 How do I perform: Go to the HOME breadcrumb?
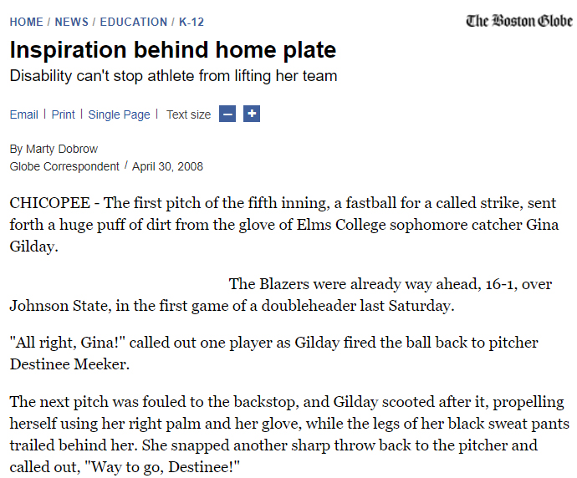tap(26, 22)
